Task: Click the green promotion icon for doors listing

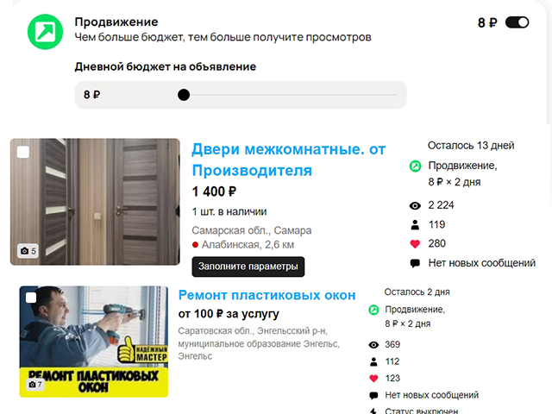Action: click(x=415, y=166)
